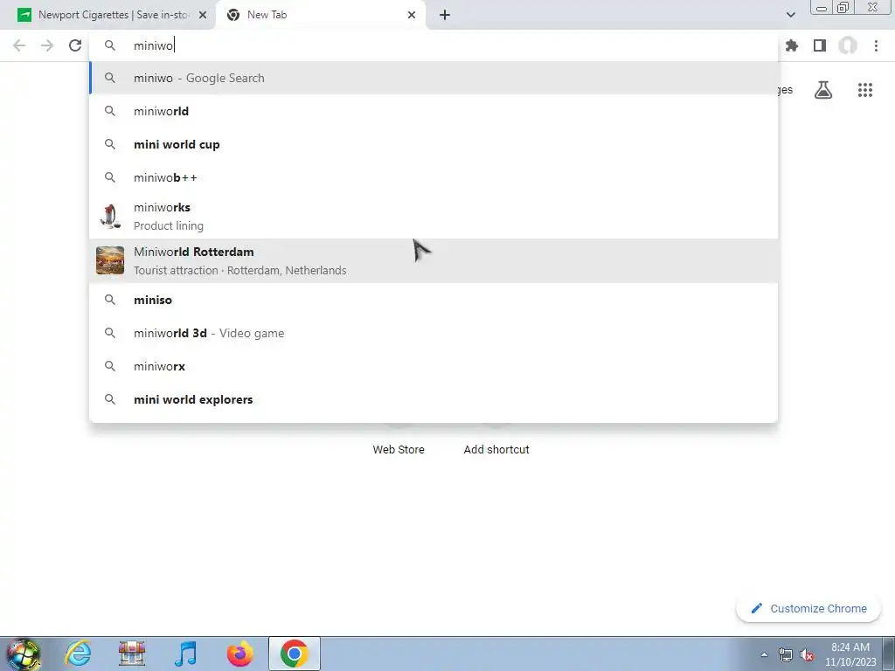This screenshot has height=671, width=895.
Task: Close the Newport Cigarettes tab
Action: coord(203,15)
